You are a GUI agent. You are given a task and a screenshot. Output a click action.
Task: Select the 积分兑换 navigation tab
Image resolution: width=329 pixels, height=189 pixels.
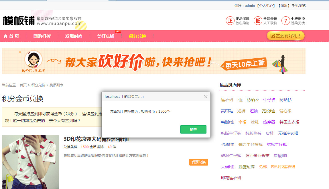(x=137, y=36)
